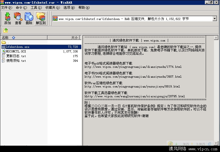This screenshot has width=220, height=152.
Task: Click the sort arrow on the name column
Action: tap(13, 37)
